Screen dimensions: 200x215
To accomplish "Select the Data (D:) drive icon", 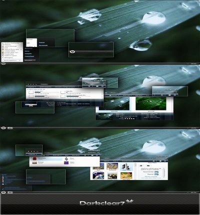I will tap(63, 92).
